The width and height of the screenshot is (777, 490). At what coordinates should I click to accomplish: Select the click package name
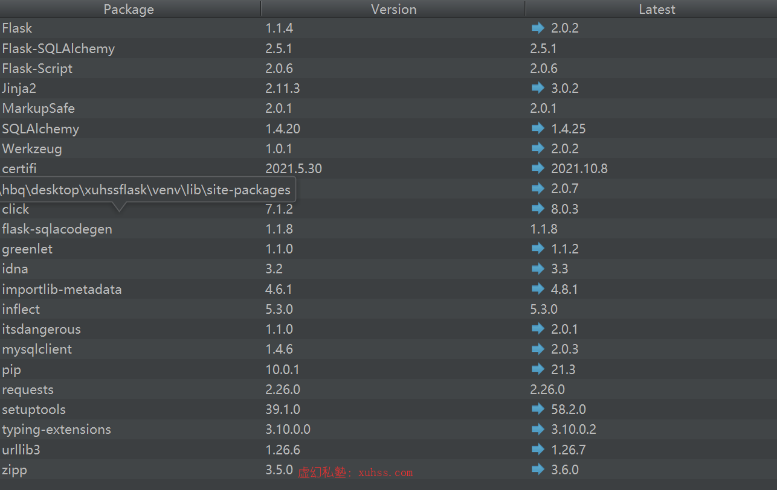click(16, 209)
